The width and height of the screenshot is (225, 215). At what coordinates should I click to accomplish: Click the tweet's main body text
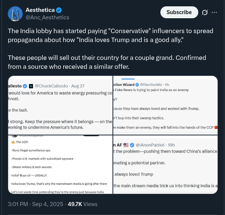coord(111,49)
